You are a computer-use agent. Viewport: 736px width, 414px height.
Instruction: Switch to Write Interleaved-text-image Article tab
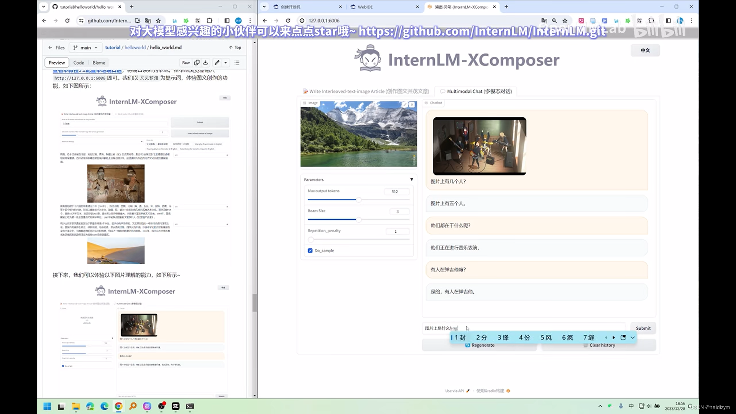tap(366, 91)
